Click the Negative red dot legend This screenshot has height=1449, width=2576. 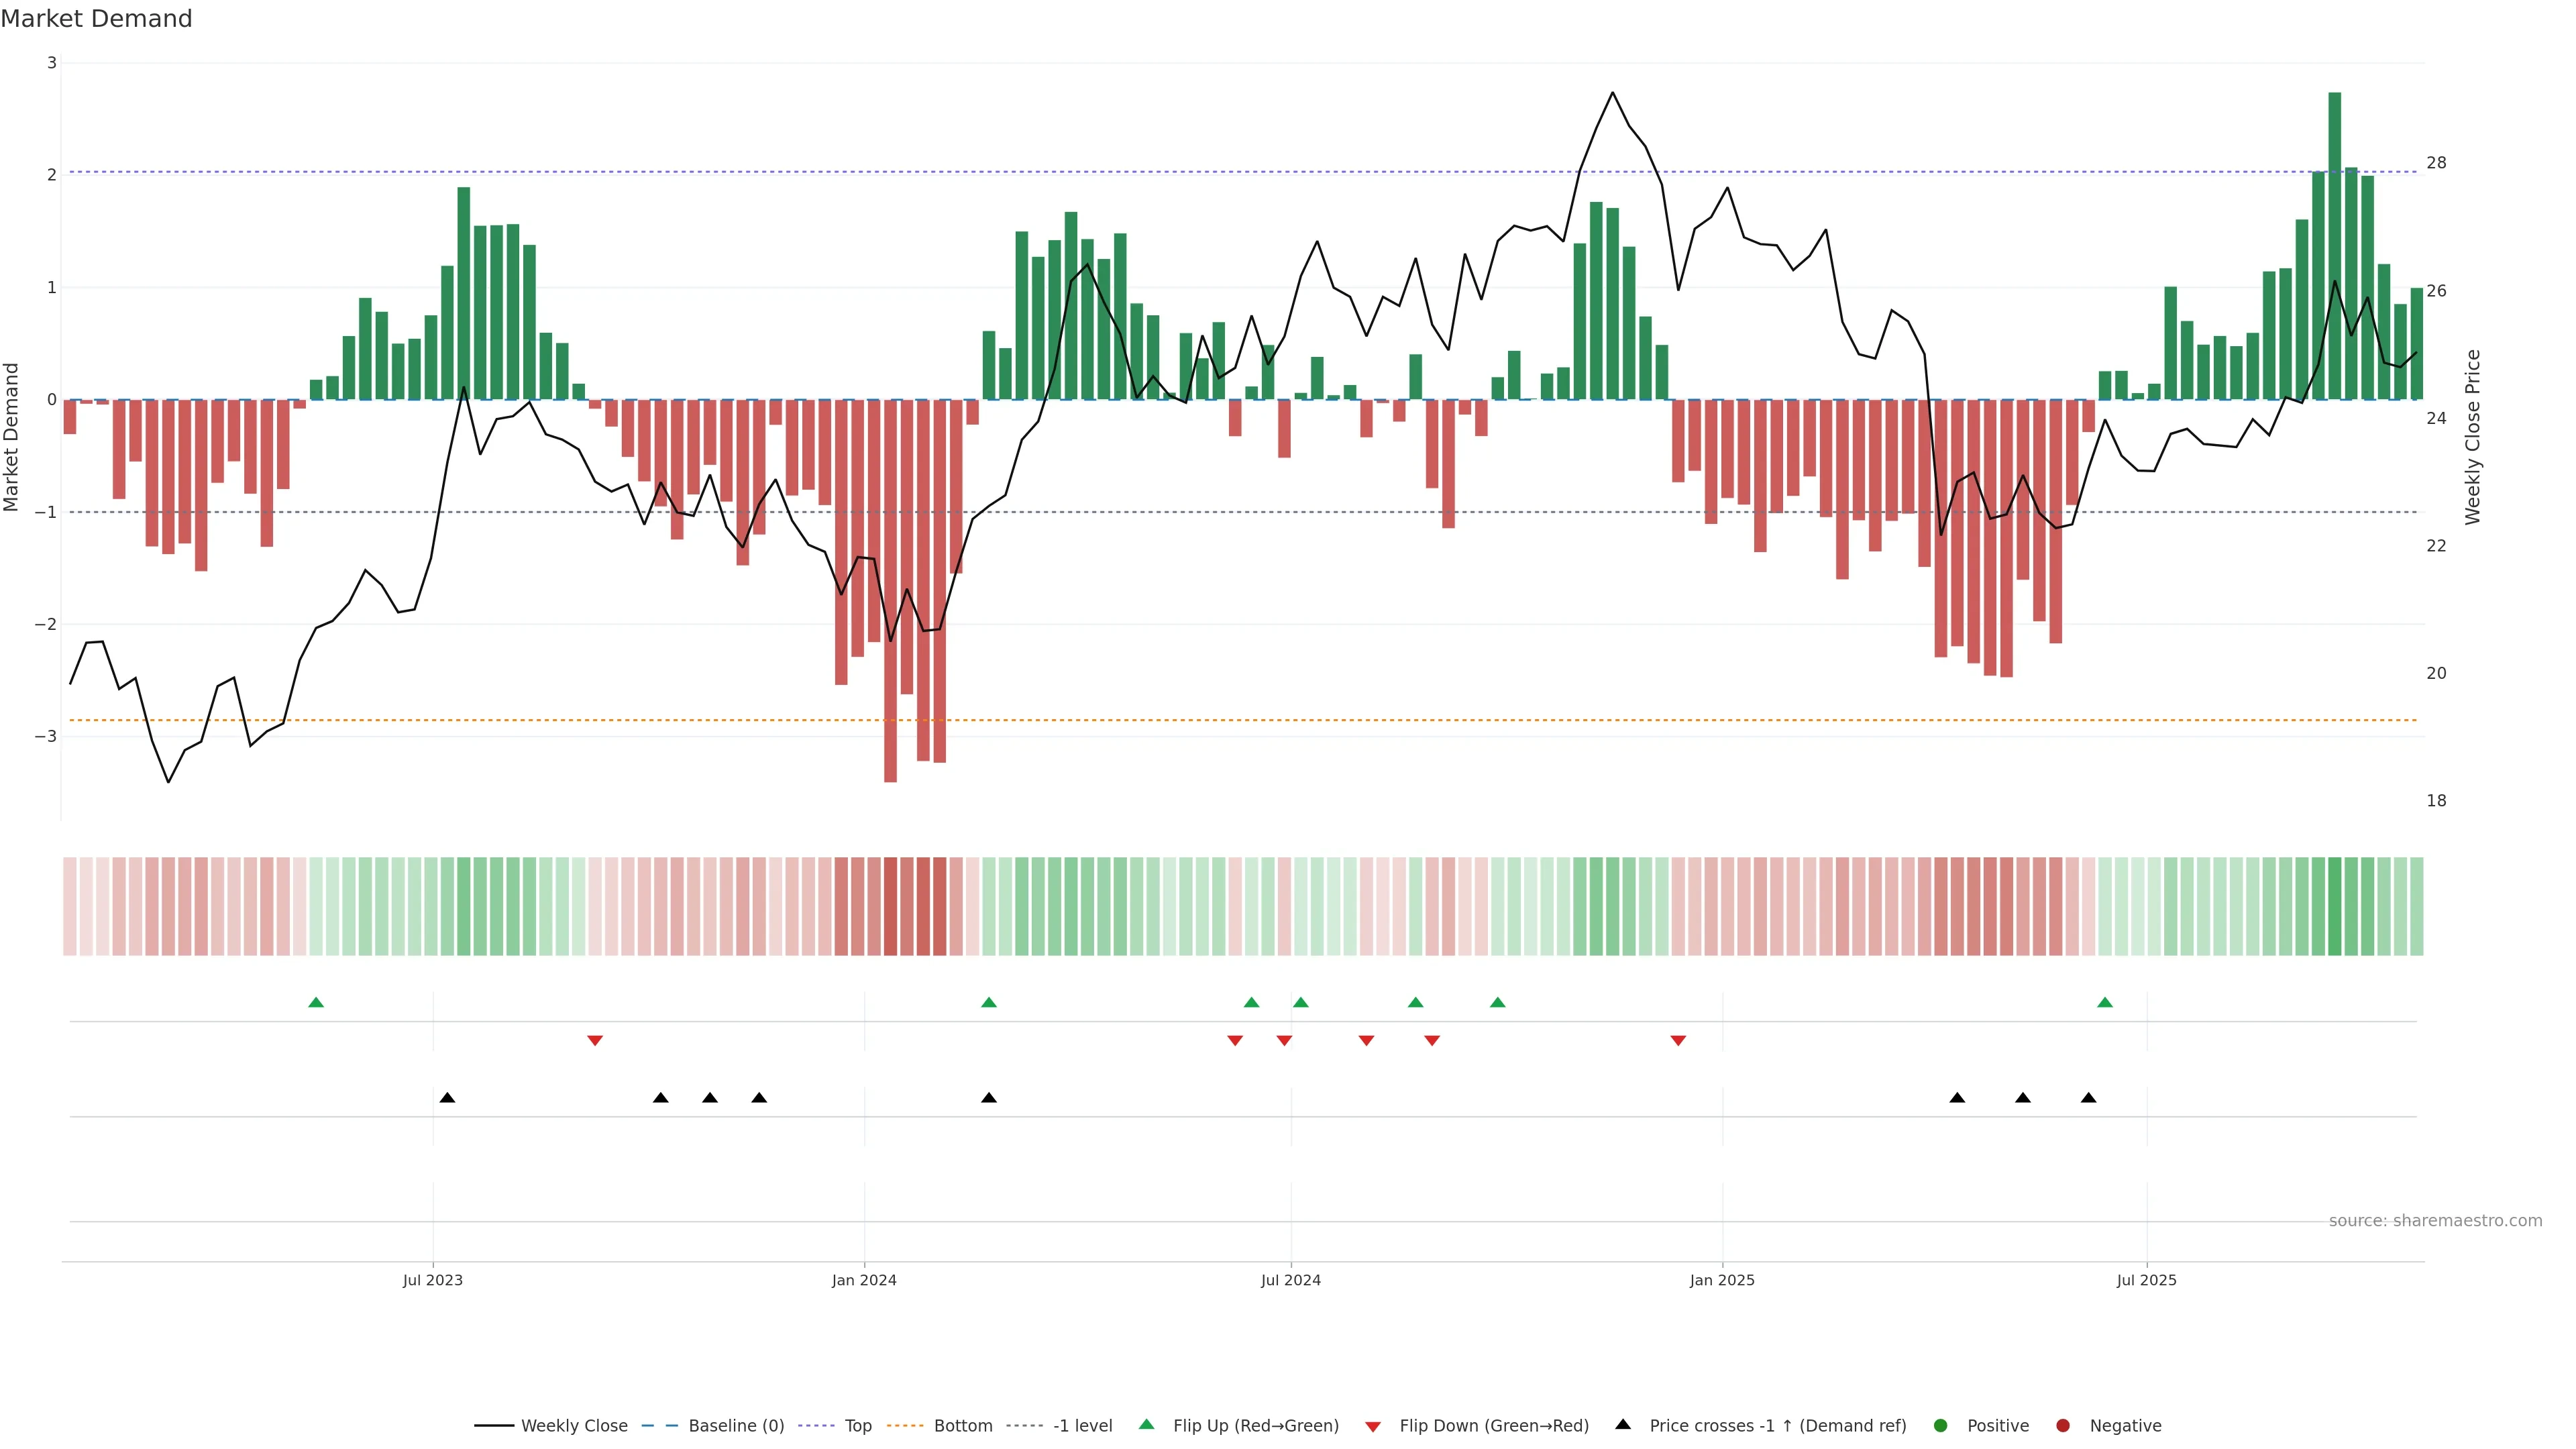point(2063,1426)
